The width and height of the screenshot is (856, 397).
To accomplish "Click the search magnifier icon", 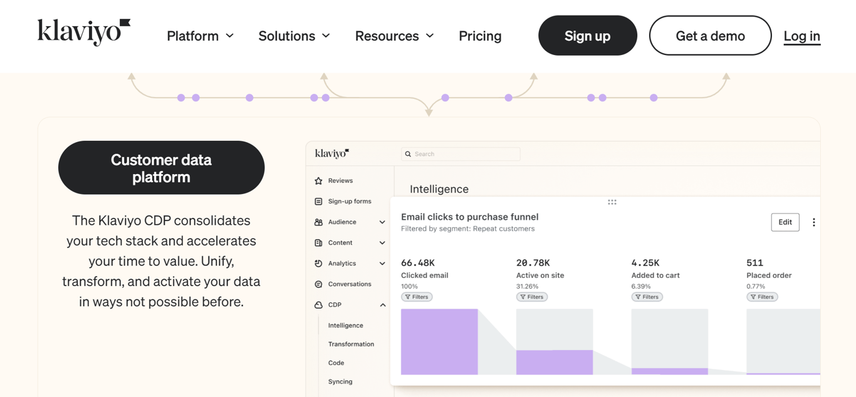I will point(408,153).
